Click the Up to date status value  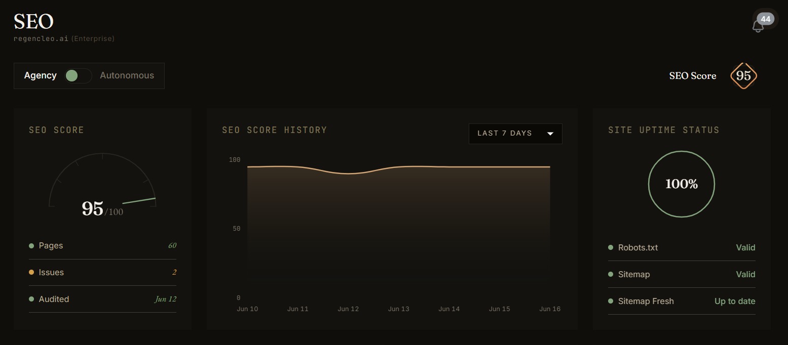tap(735, 301)
